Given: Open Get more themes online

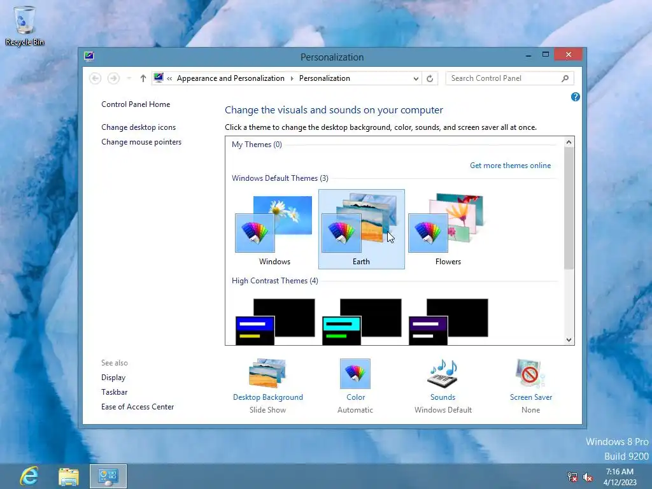Looking at the screenshot, I should (x=510, y=166).
